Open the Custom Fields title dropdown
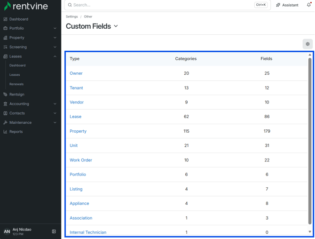The height and width of the screenshot is (239, 315). [116, 26]
